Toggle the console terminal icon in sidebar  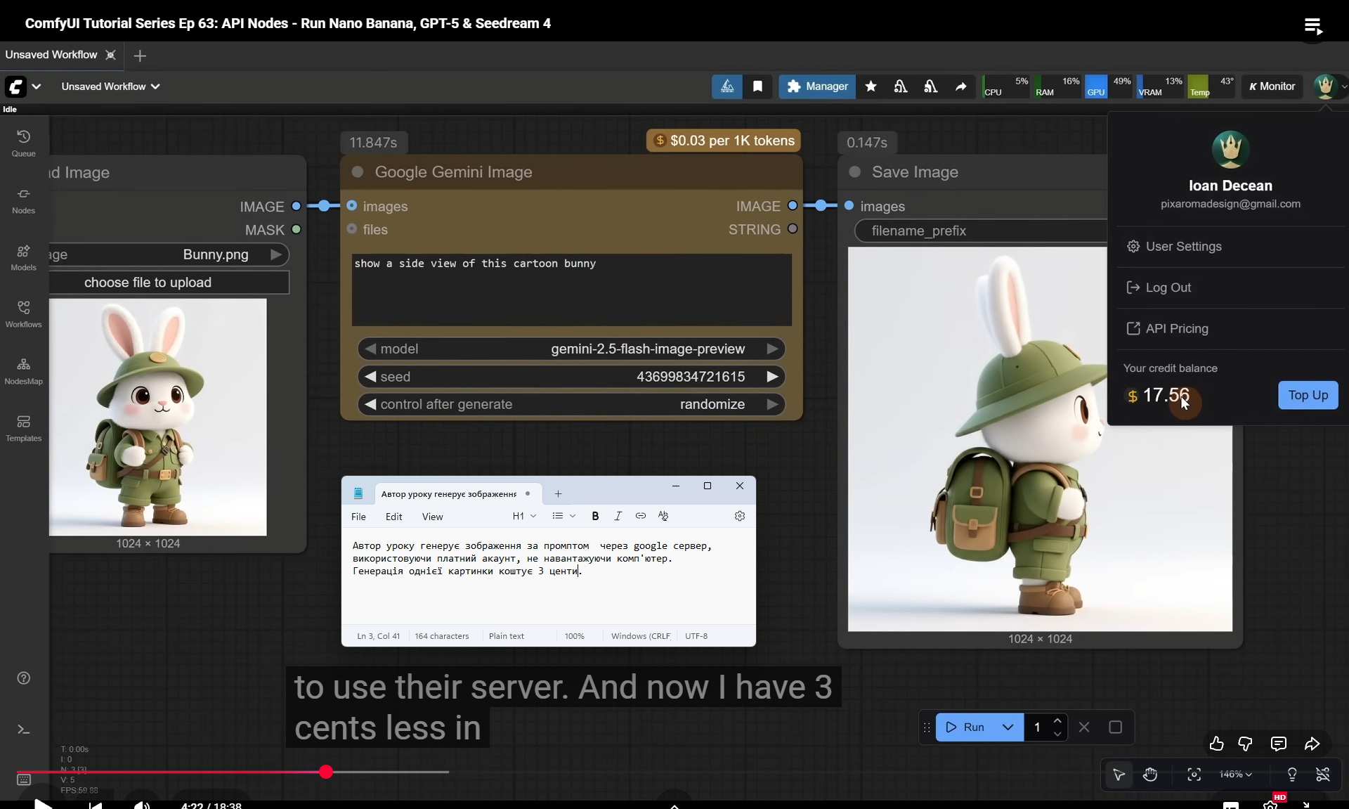click(x=23, y=730)
